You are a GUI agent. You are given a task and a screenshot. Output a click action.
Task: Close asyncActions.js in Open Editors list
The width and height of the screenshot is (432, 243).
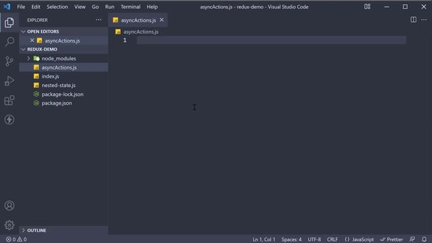[x=32, y=40]
